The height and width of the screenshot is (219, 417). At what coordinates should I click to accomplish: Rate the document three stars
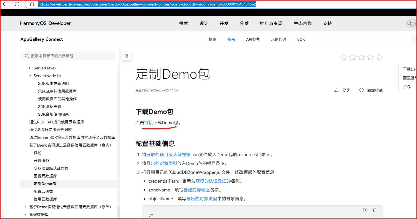click(361, 57)
